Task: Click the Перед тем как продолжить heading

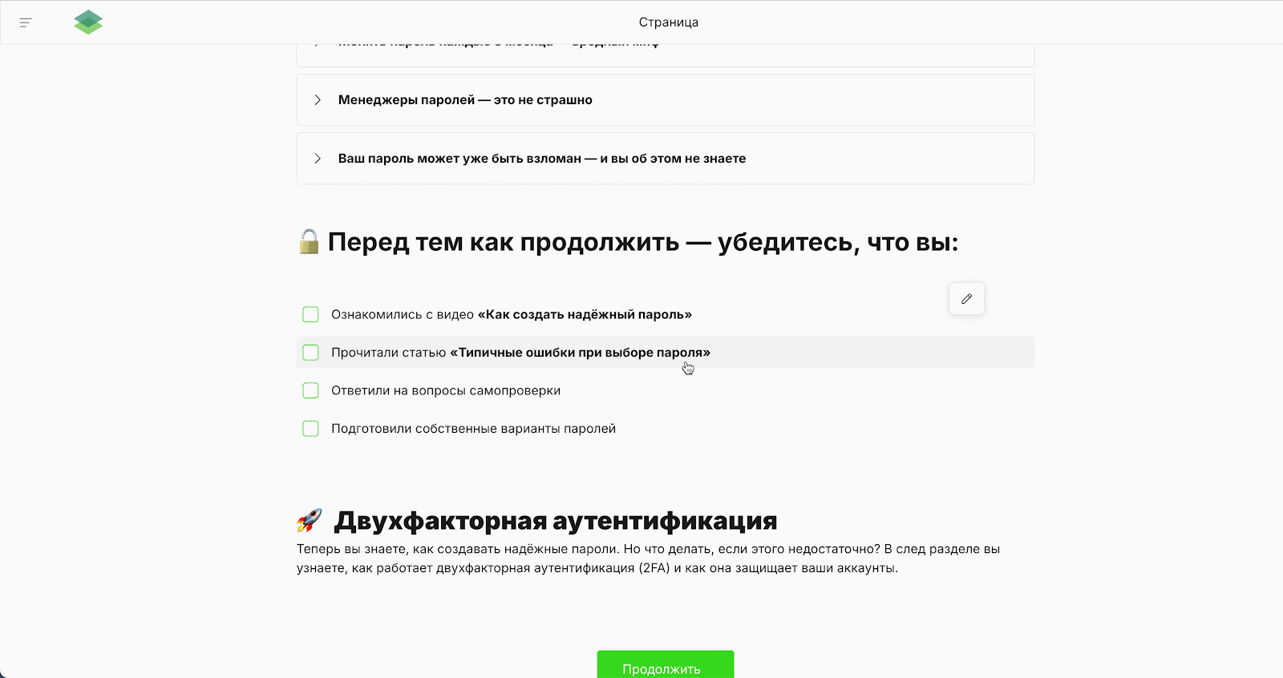Action: click(642, 242)
